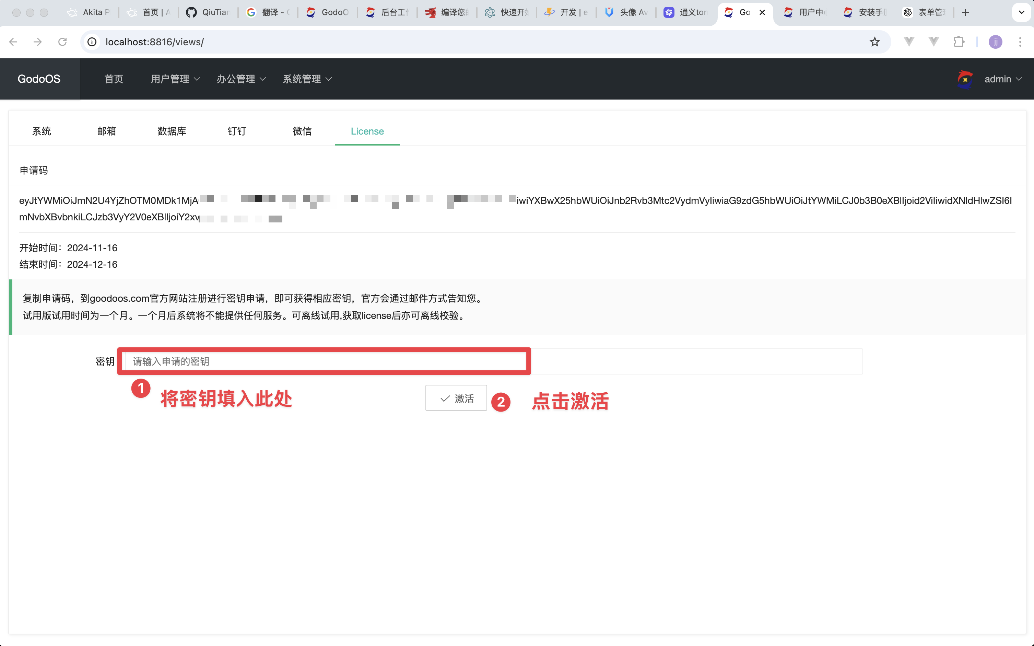
Task: Reload the page with the refresh icon
Action: [62, 42]
